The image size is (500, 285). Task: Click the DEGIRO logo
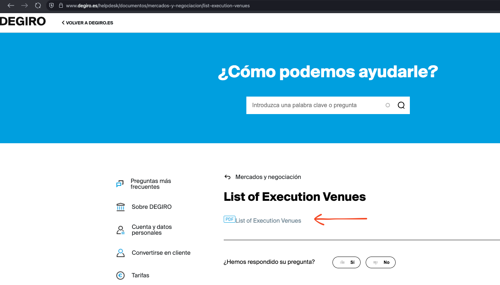(23, 22)
